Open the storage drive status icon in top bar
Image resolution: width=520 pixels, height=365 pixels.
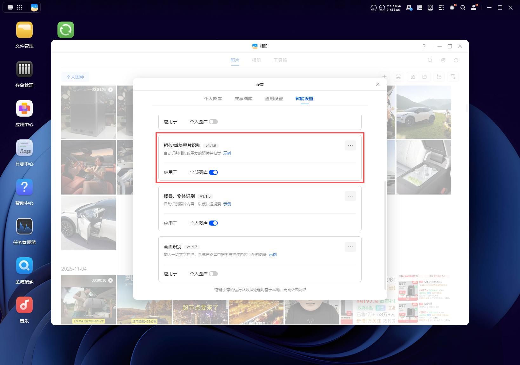coord(409,8)
